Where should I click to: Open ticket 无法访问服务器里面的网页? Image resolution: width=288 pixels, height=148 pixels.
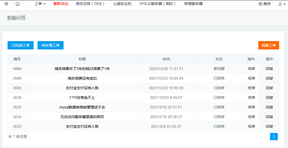point(82,117)
